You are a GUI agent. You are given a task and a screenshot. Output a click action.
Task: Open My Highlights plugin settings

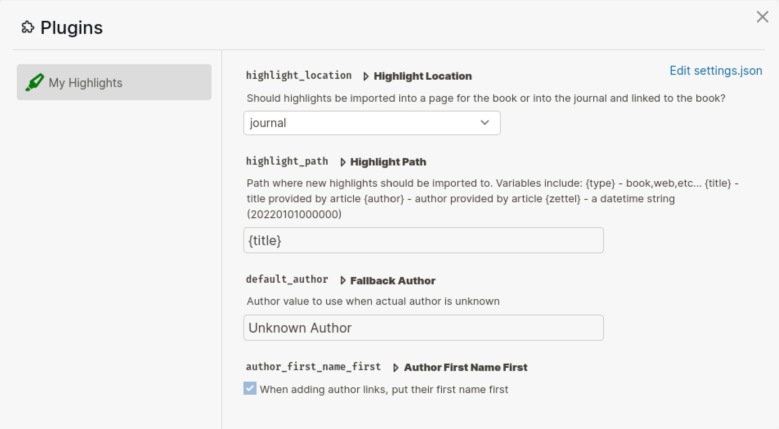114,82
